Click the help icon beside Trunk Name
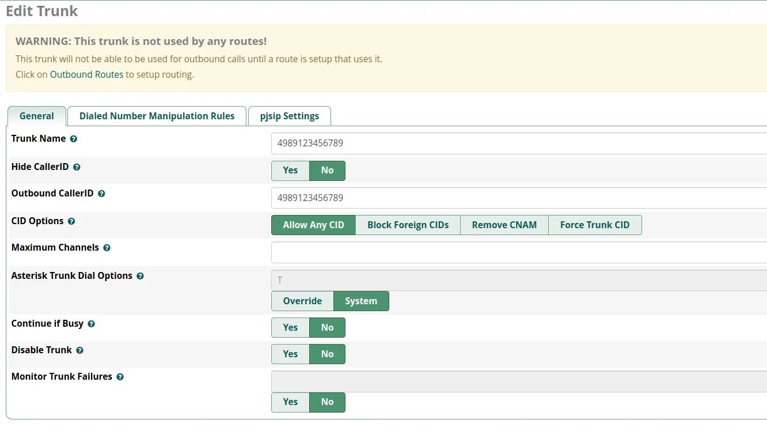The width and height of the screenshot is (767, 431). pos(74,139)
